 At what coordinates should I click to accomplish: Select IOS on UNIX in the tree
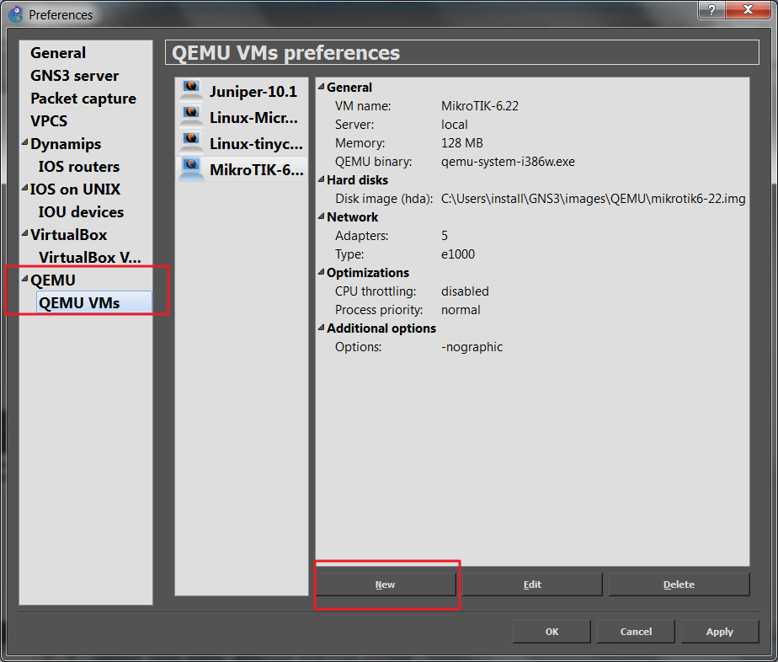pyautogui.click(x=75, y=189)
